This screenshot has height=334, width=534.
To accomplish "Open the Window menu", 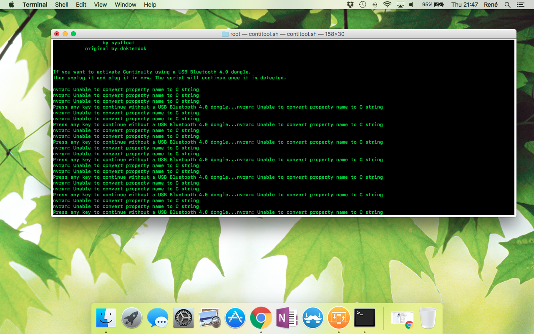I will (125, 5).
